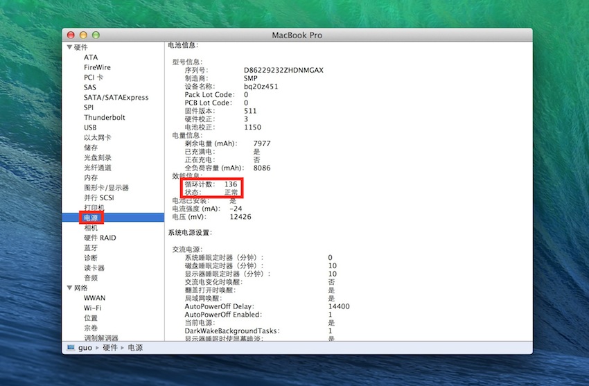589x386 pixels.
Task: Select 并行 SCSI in the sidebar
Action: point(99,198)
